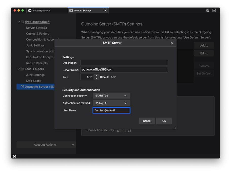Screen dimensions: 231x173
Task: Increase the port number with up arrow
Action: pos(96,76)
